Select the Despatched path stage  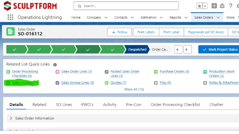tap(137, 50)
